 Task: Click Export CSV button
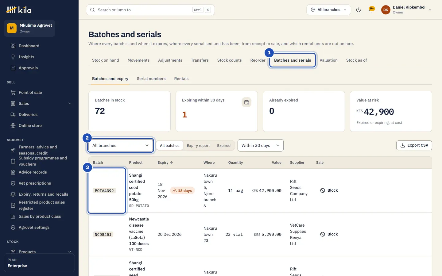414,145
